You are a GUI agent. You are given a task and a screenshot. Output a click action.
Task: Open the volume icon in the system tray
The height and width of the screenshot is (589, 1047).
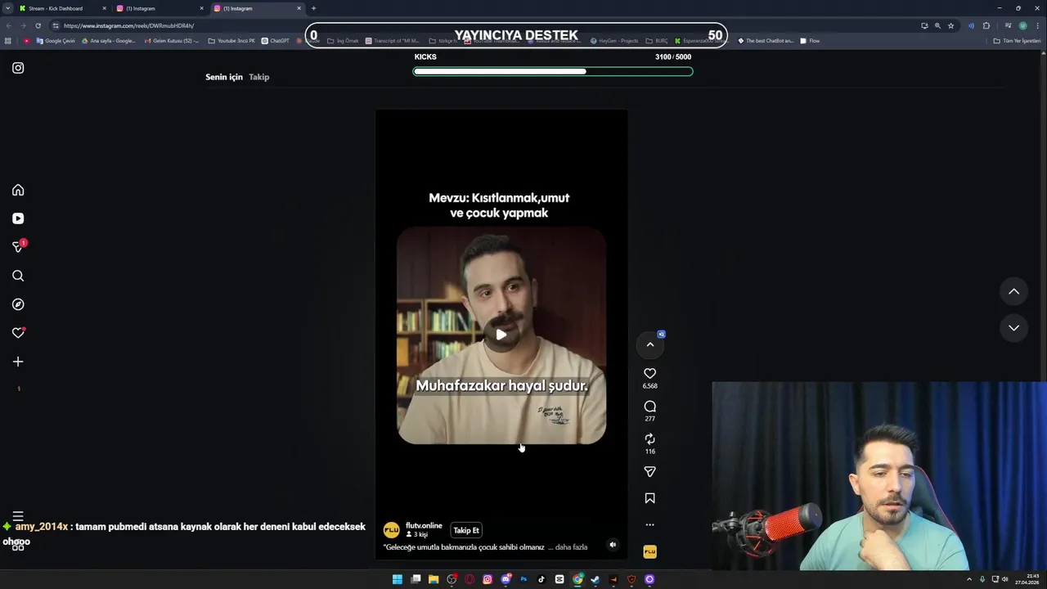(1005, 579)
